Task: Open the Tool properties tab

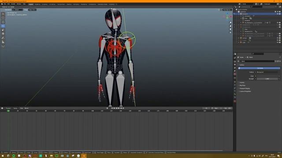Action: pyautogui.click(x=235, y=57)
